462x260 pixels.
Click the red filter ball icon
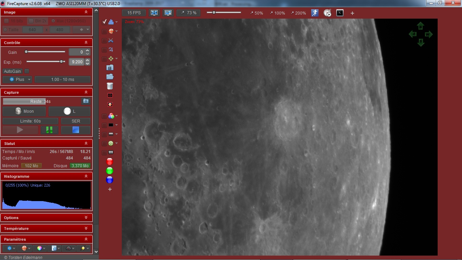(110, 161)
